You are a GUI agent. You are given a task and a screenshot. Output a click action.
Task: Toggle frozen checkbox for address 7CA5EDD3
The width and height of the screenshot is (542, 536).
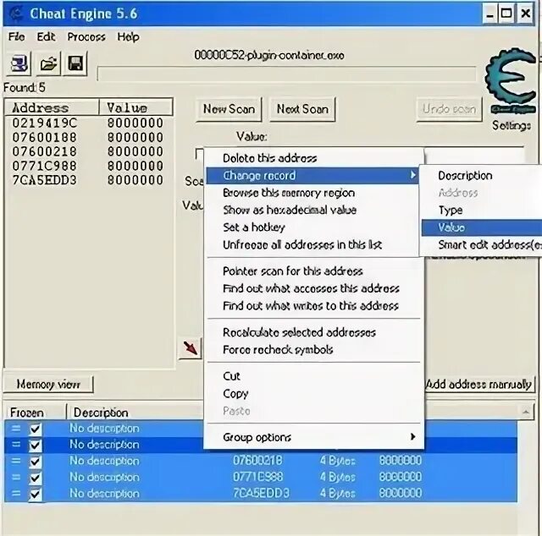pyautogui.click(x=36, y=494)
